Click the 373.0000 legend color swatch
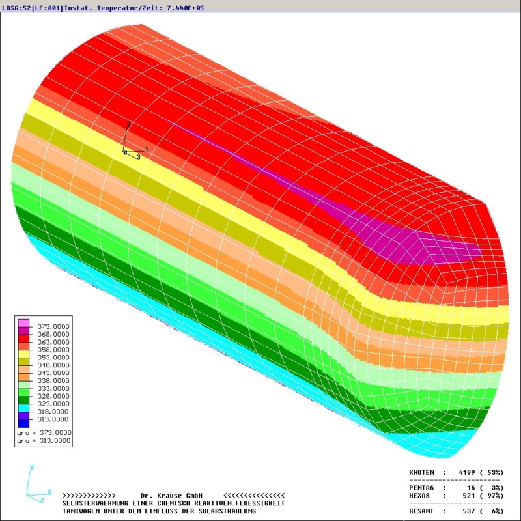521x521 pixels. (23, 323)
